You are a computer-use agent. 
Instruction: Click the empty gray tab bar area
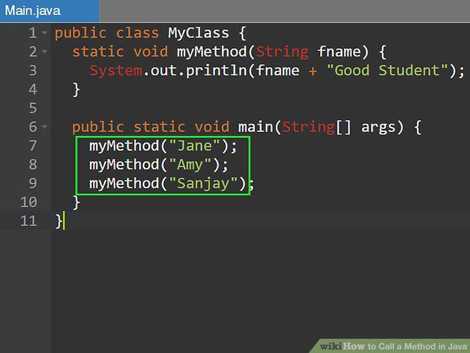tap(285, 11)
